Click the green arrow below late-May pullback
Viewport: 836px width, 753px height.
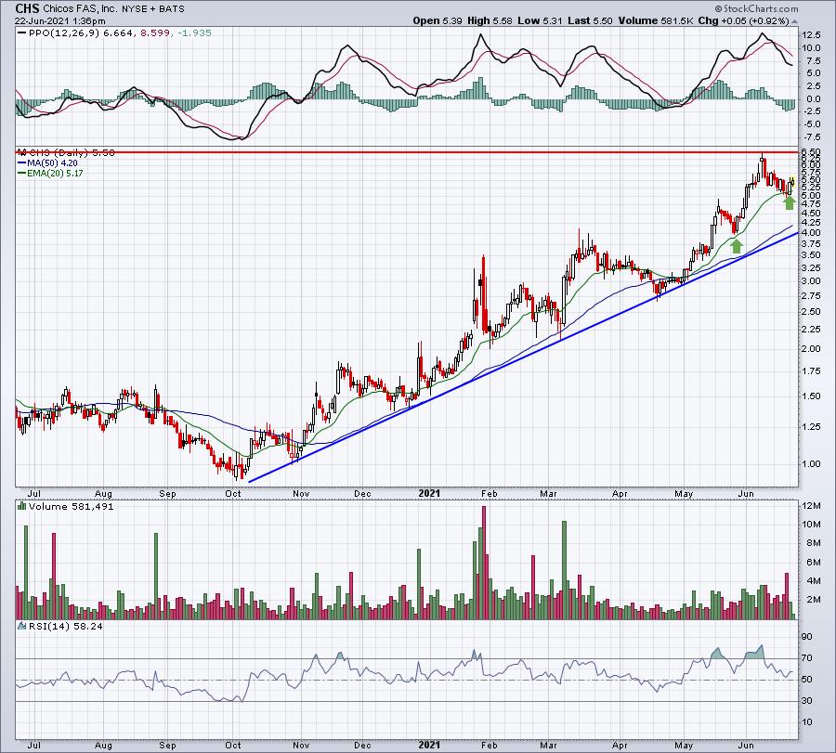pyautogui.click(x=737, y=246)
